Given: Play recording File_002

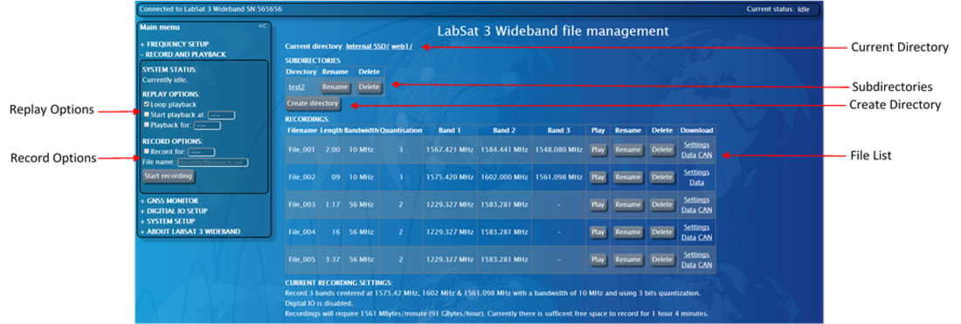Looking at the screenshot, I should (x=598, y=177).
